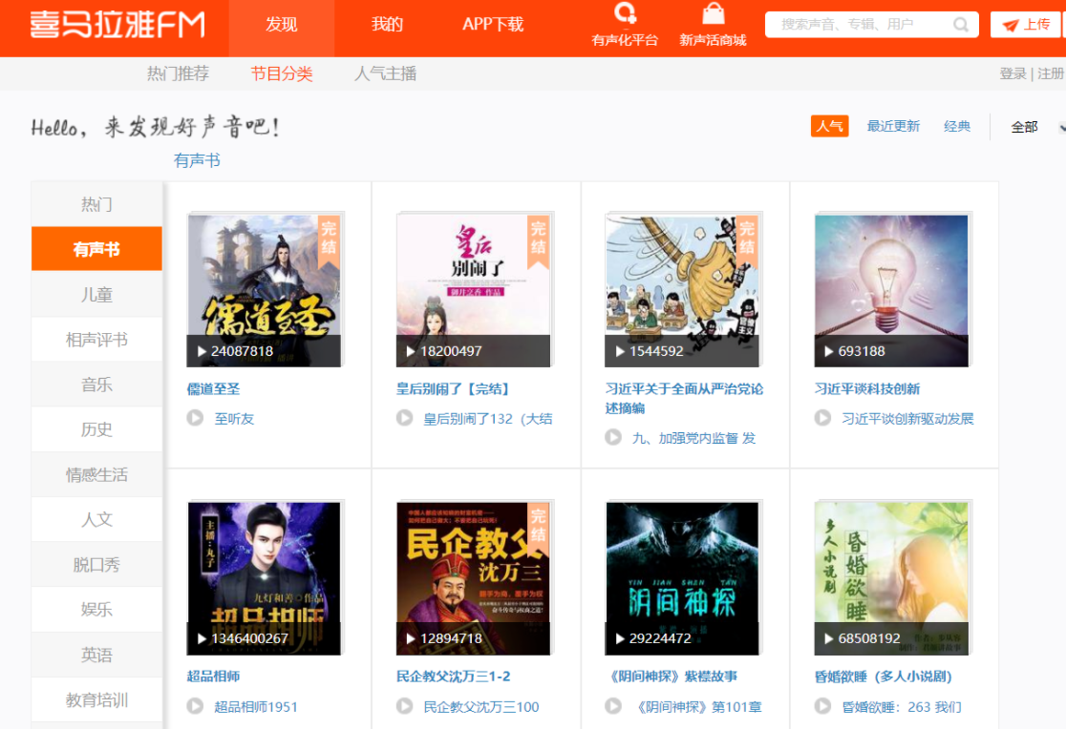
Task: Switch to the 发现 top tab
Action: [282, 25]
